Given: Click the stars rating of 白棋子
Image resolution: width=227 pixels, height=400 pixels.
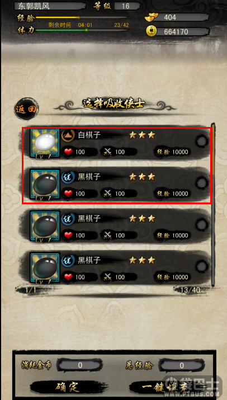Looking at the screenshot, I should (x=142, y=135).
